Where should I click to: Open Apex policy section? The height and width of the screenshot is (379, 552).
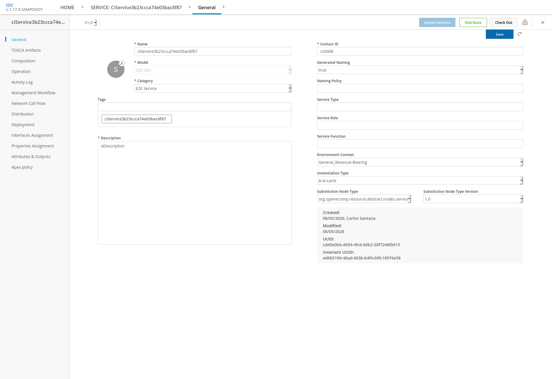(x=22, y=167)
